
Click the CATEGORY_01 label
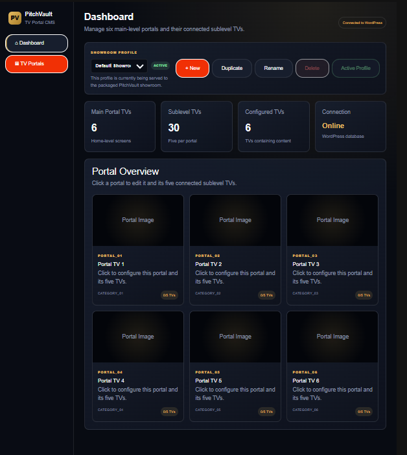point(110,293)
